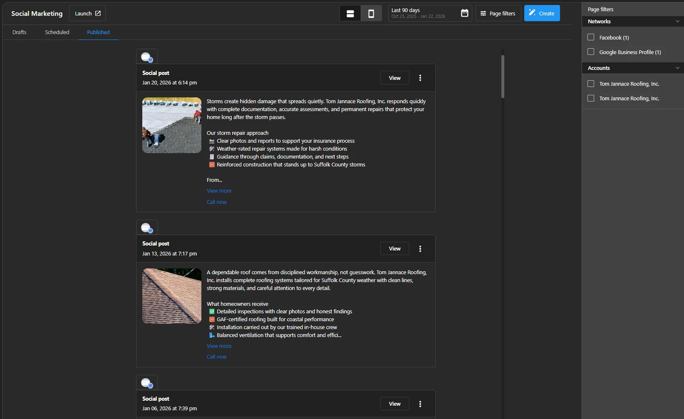
Task: Click the posts list vertical scrollbar
Action: pos(503,77)
